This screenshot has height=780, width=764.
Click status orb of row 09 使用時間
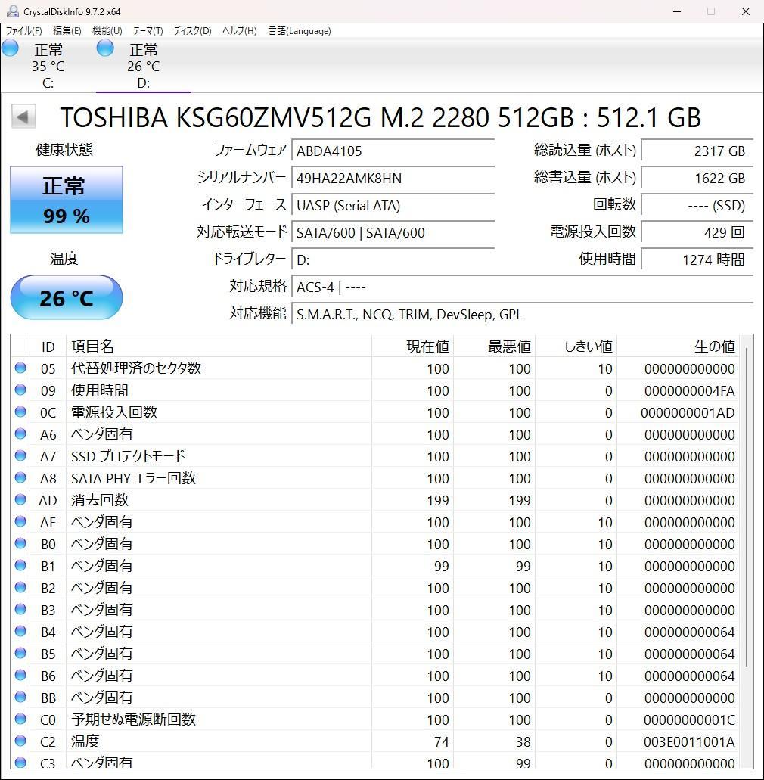click(x=20, y=390)
